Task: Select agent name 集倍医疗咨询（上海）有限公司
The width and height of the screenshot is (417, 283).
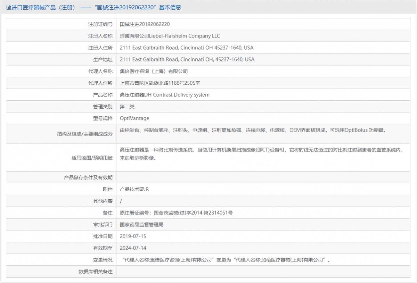Action: 154,71
